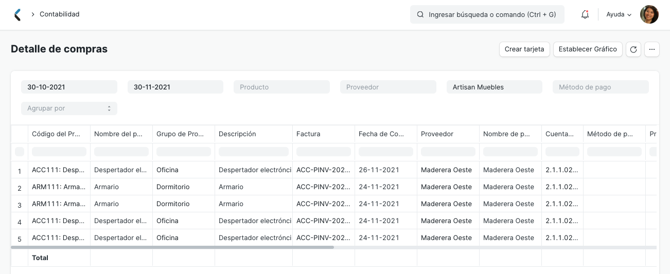The image size is (670, 274).
Task: Toggle the select-all rows checkbox
Action: [20, 152]
